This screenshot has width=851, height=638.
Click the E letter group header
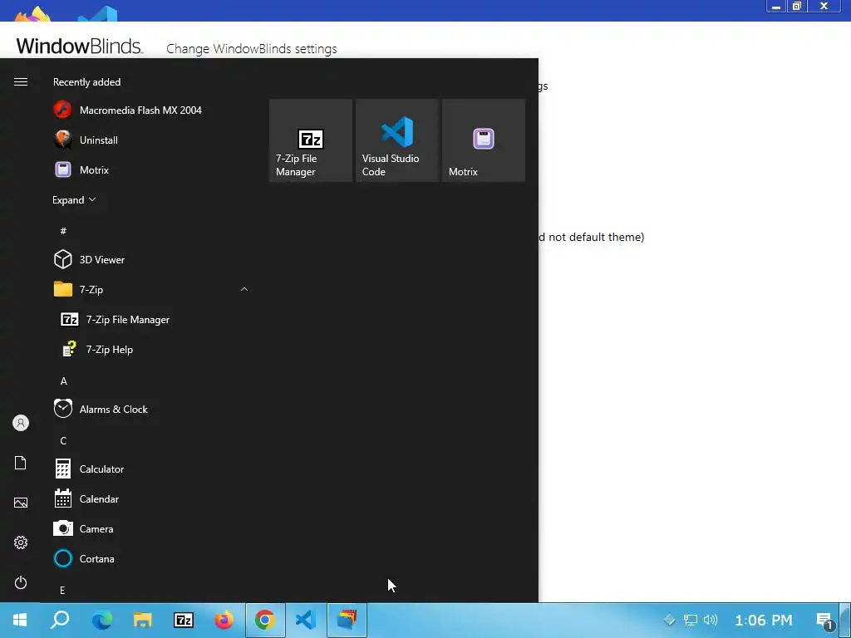62,590
